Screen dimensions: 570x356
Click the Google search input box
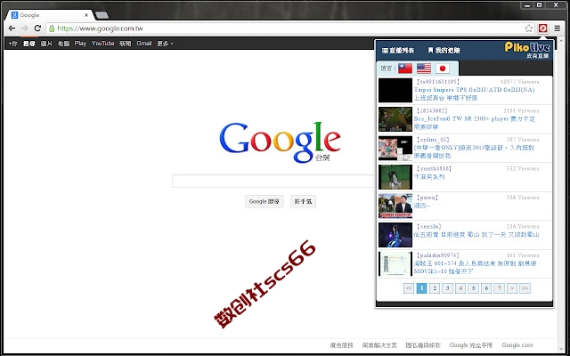[x=273, y=181]
